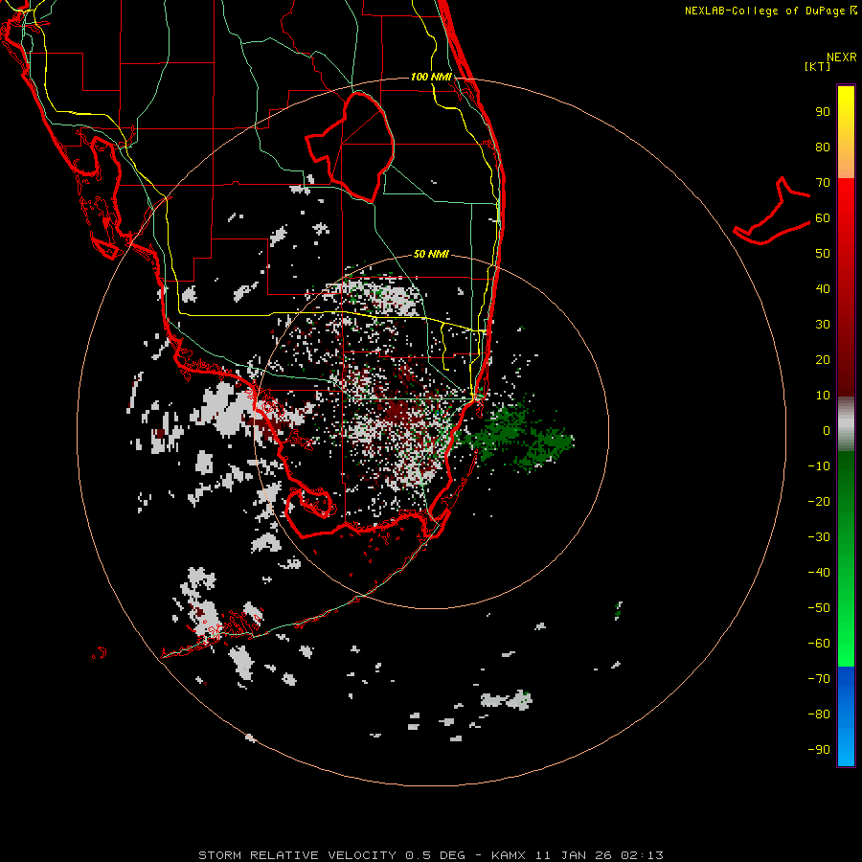Click the -50 value on the velocity scale
This screenshot has height=862, width=862.
click(x=819, y=608)
